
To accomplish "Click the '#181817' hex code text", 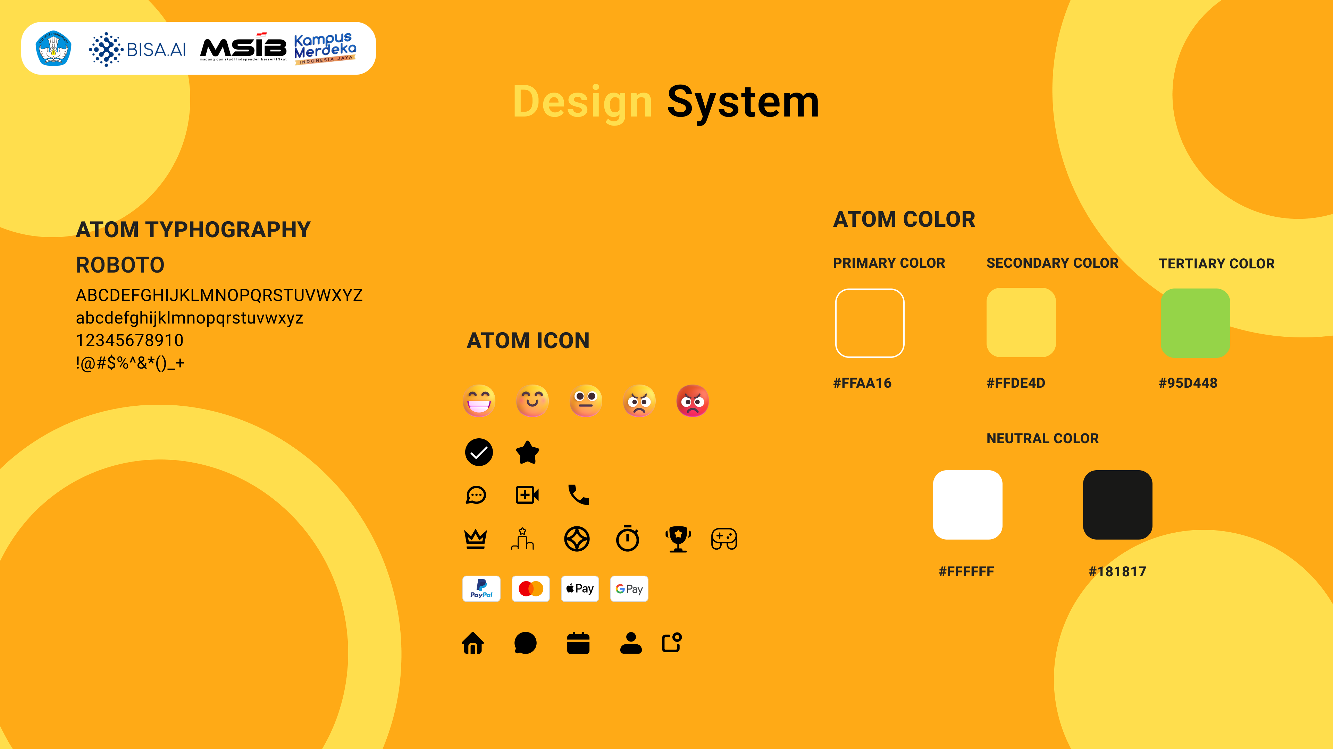I will click(x=1118, y=572).
